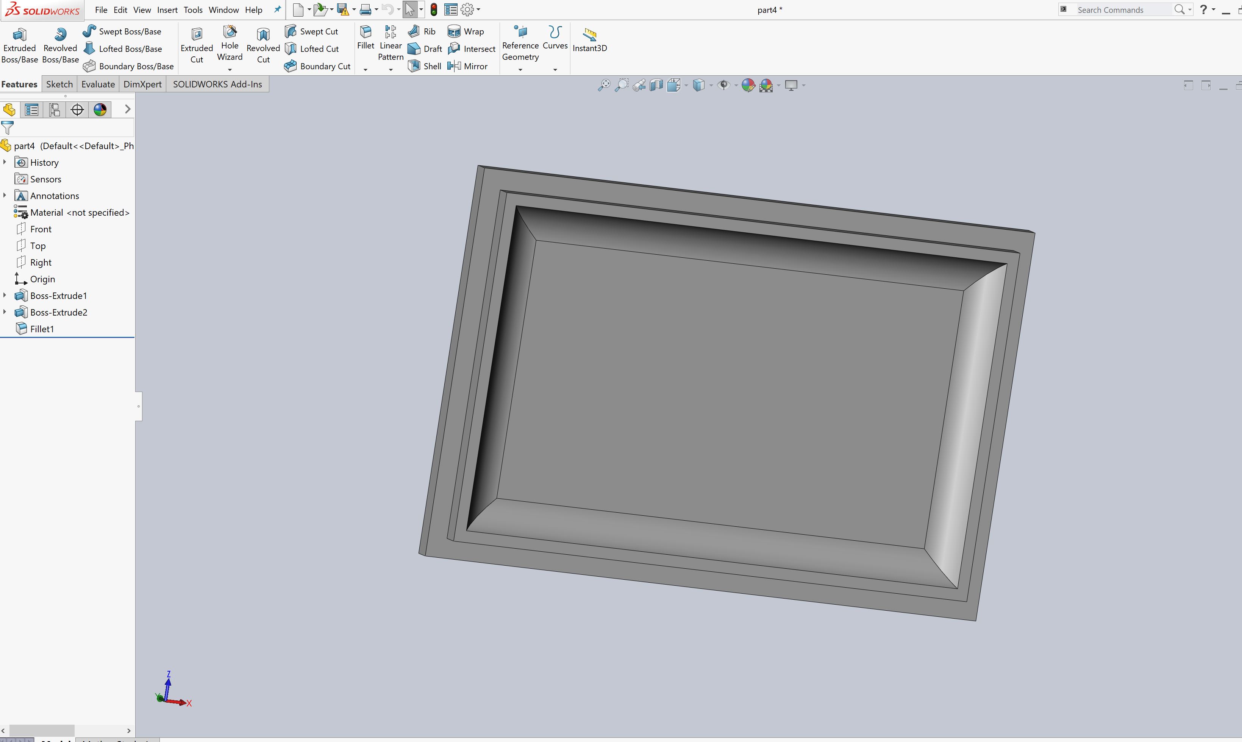The width and height of the screenshot is (1242, 742).
Task: Open the Curves tool
Action: click(555, 37)
